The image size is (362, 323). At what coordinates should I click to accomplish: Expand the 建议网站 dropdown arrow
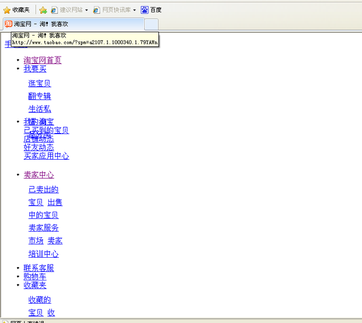pyautogui.click(x=87, y=10)
